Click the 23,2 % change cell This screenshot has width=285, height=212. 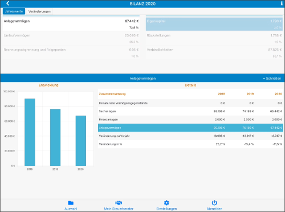221,144
